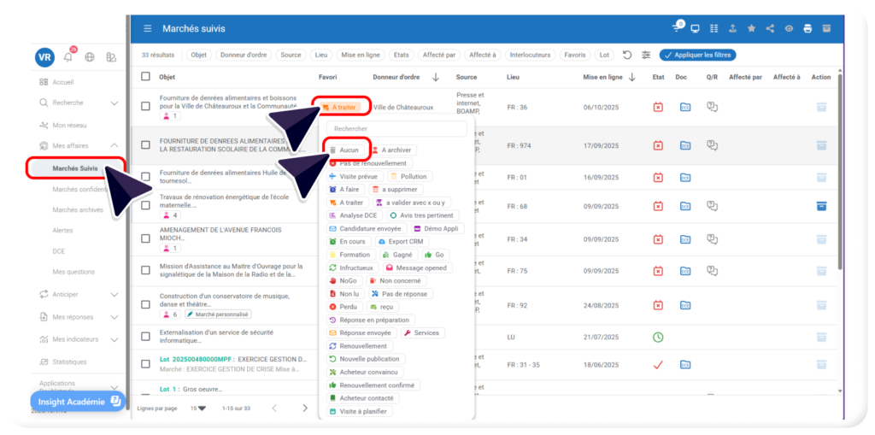The width and height of the screenshot is (875, 435).
Task: Click the eye icon in top bar
Action: [x=789, y=28]
